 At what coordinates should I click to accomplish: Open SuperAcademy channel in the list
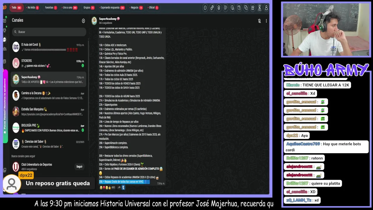coord(49,79)
